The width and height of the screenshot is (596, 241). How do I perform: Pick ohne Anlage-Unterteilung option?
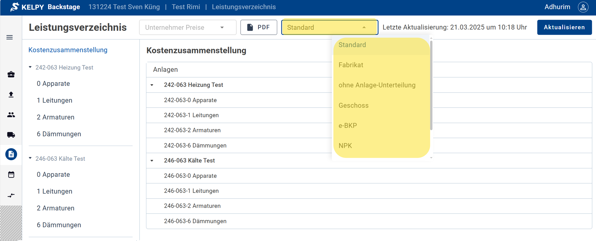click(377, 85)
